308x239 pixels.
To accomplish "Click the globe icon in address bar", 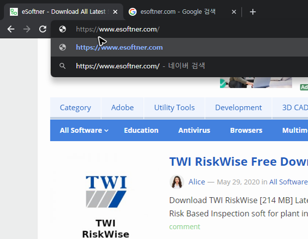I will [x=62, y=29].
